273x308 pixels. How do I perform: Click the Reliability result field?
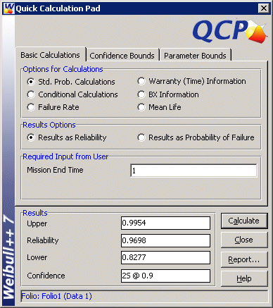[x=165, y=240]
